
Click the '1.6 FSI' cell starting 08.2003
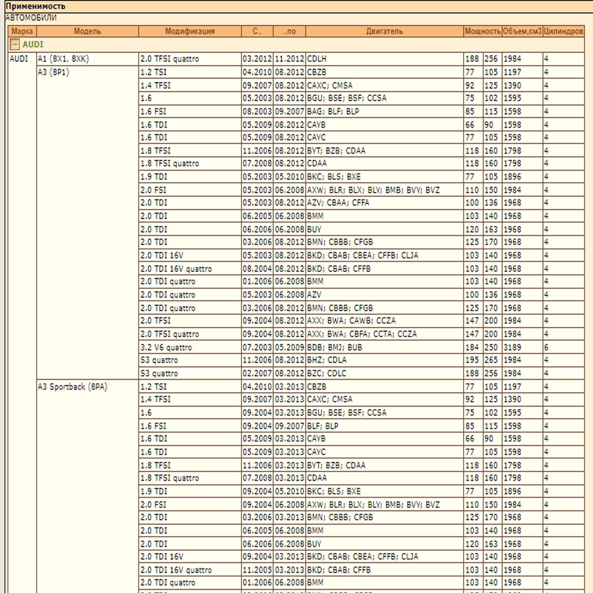click(x=190, y=111)
